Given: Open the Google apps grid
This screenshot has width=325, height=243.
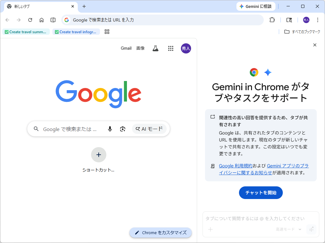Looking at the screenshot, I should [x=170, y=48].
